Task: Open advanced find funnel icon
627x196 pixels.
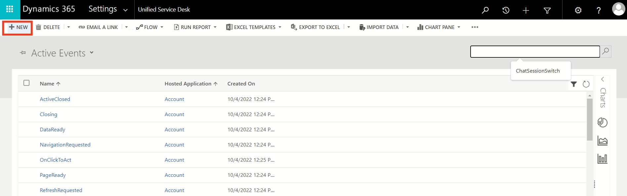Action: pos(547,10)
